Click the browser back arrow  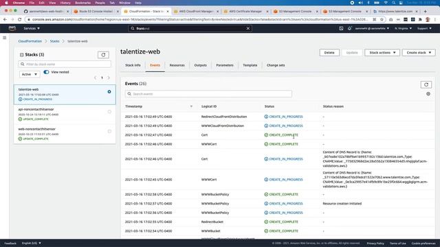click(x=5, y=19)
